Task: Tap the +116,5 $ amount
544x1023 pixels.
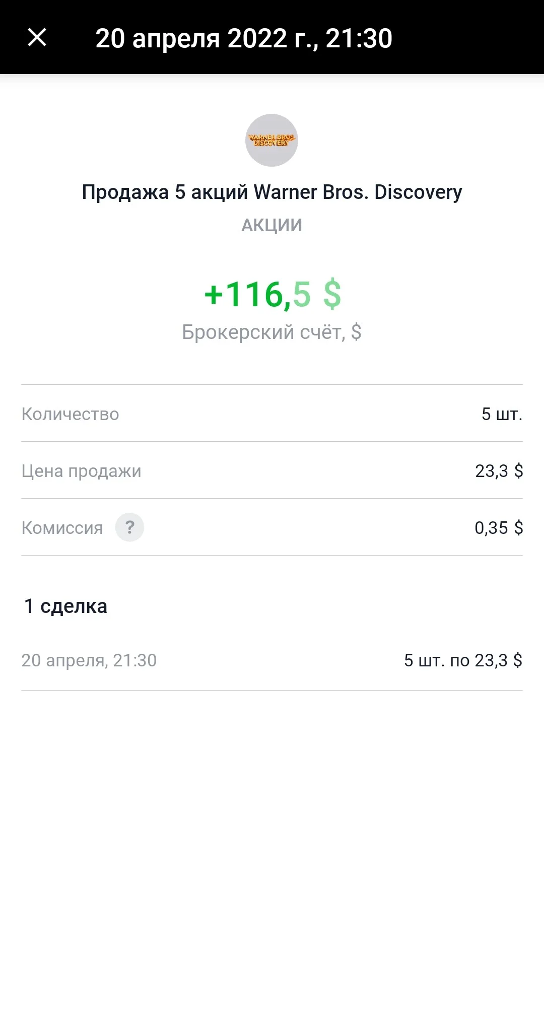Action: pos(273,294)
